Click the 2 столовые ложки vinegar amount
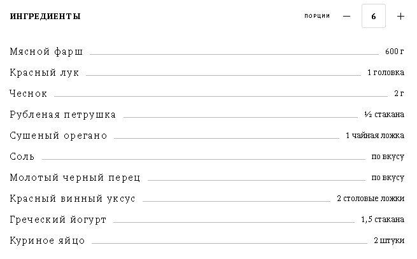This screenshot has width=417, height=259. coord(371,199)
